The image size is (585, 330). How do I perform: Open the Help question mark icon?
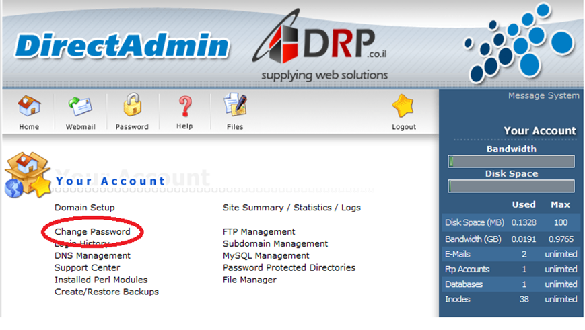[x=184, y=108]
